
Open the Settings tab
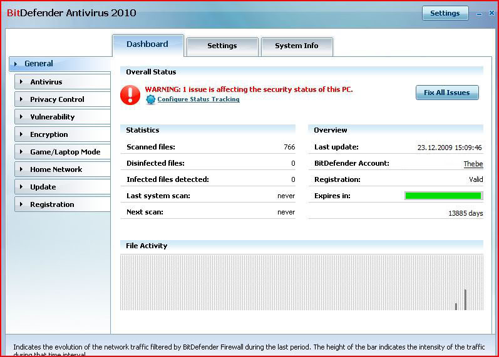pos(222,46)
